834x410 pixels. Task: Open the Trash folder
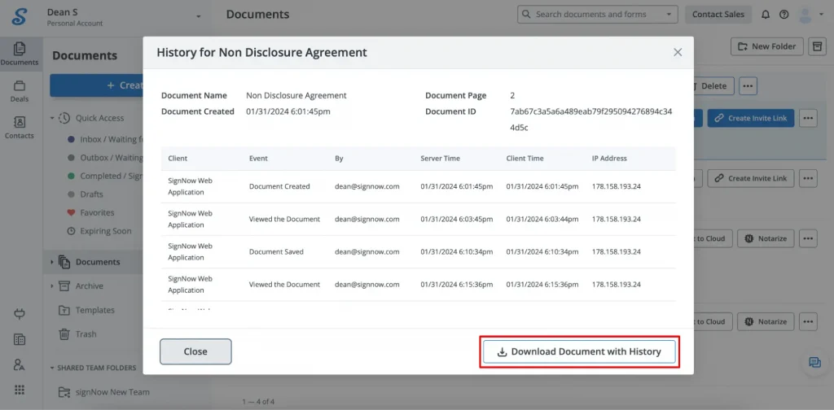coord(86,334)
